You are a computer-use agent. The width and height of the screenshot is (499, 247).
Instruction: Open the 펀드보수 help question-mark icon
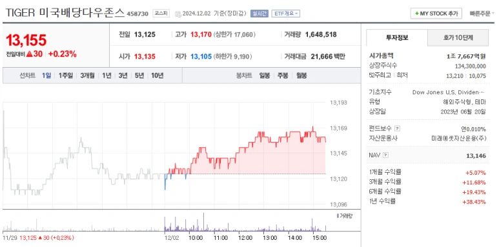(x=397, y=128)
